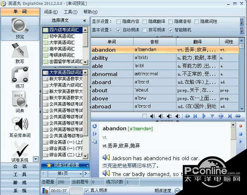Click the refresh icon beside the abandon definition
This screenshot has width=247, height=195.
95,126
